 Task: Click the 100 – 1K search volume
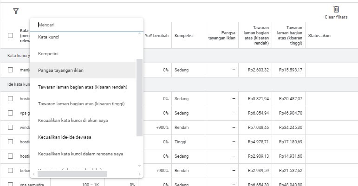tap(91, 185)
